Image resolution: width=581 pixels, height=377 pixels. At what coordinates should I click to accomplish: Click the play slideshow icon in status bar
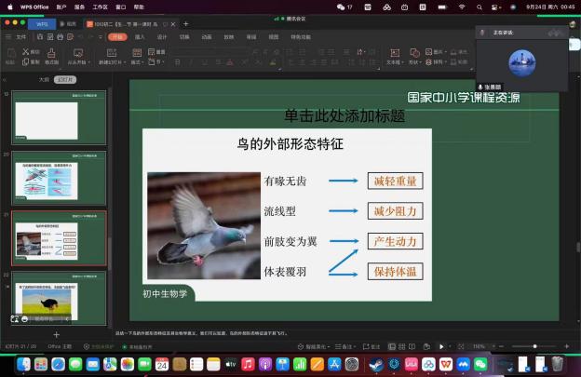click(441, 346)
